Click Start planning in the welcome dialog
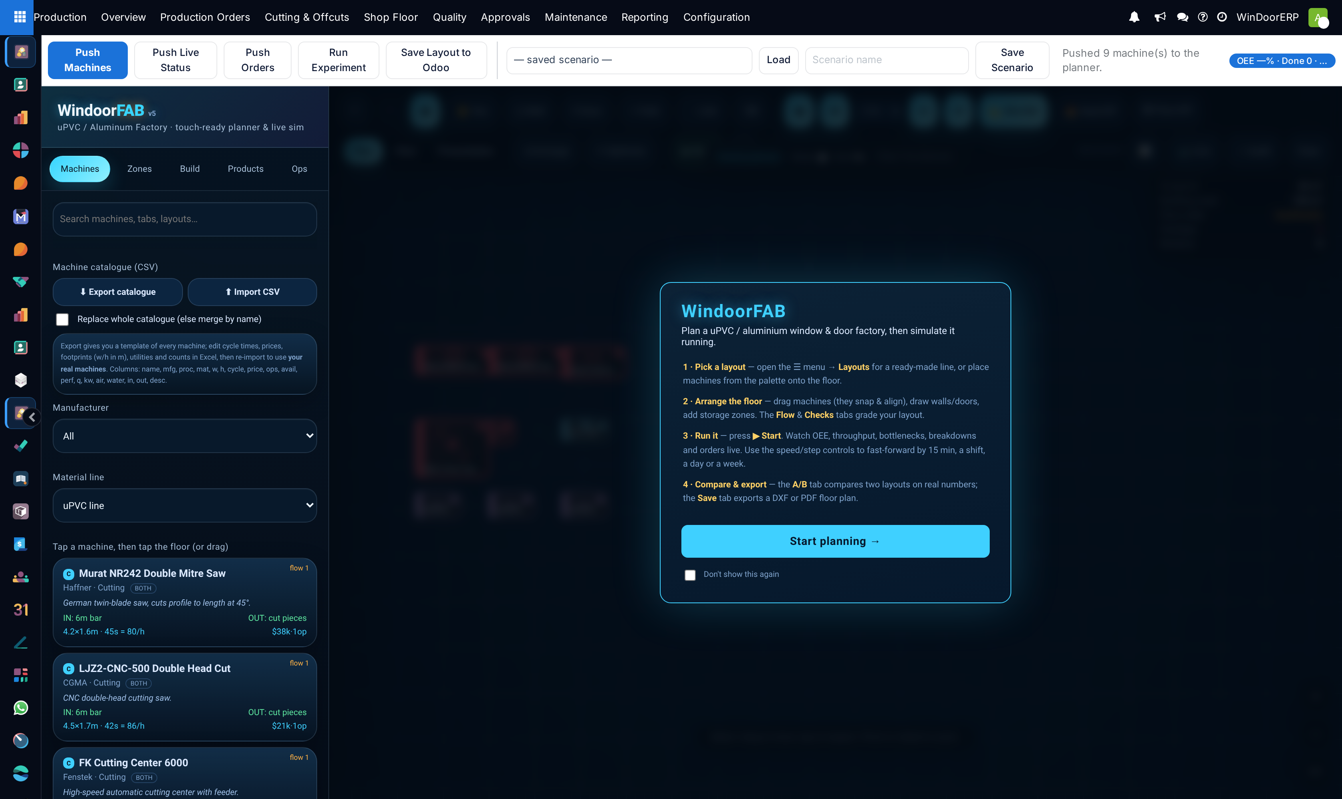This screenshot has width=1342, height=799. point(835,542)
